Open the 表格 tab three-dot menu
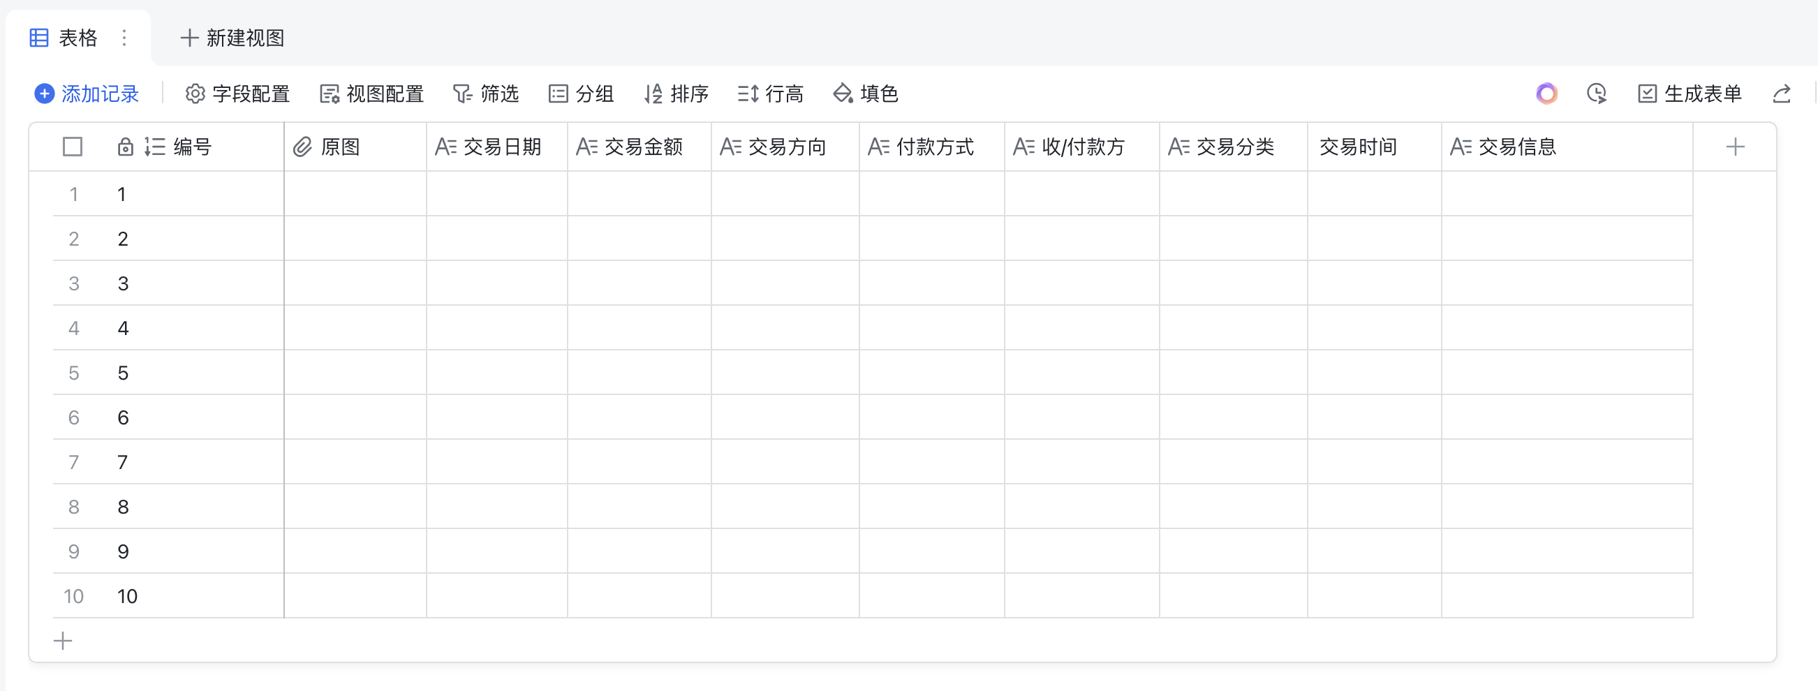 [x=124, y=38]
